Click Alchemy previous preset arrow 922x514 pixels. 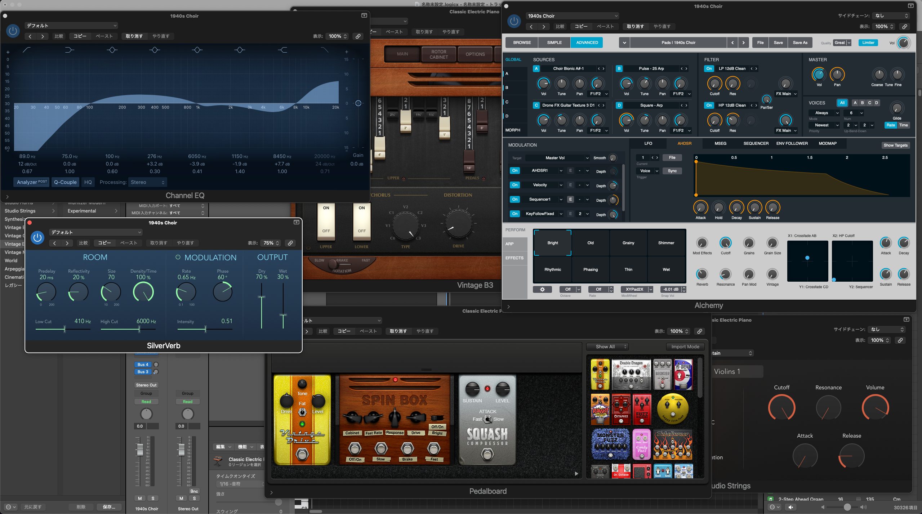point(732,43)
